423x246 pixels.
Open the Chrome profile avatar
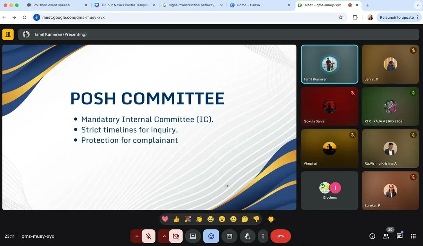[x=371, y=17]
